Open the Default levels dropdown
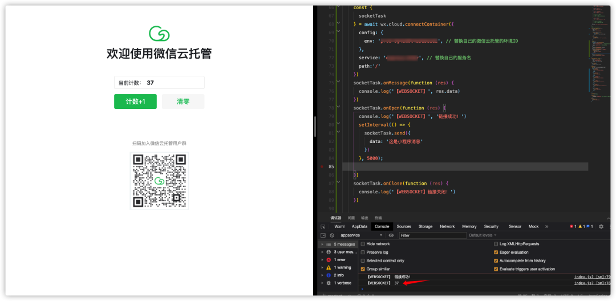The height and width of the screenshot is (301, 616). (x=483, y=235)
